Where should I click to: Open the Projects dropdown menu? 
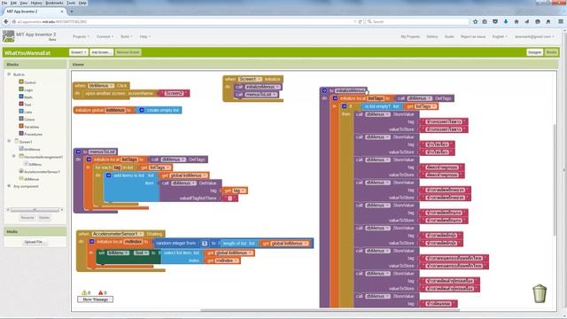coord(81,36)
